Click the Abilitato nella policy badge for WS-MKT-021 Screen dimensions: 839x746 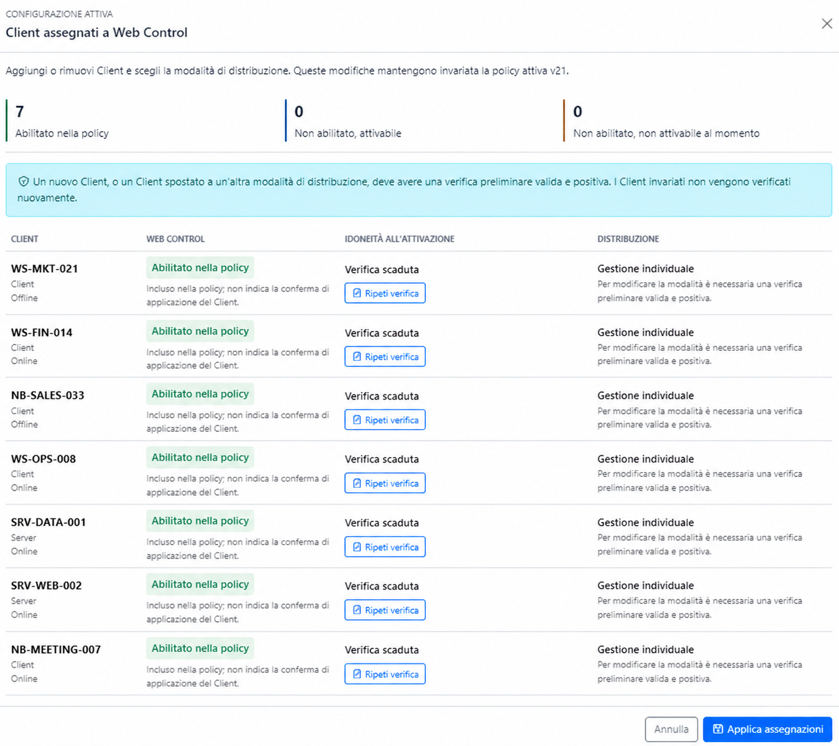coord(200,268)
